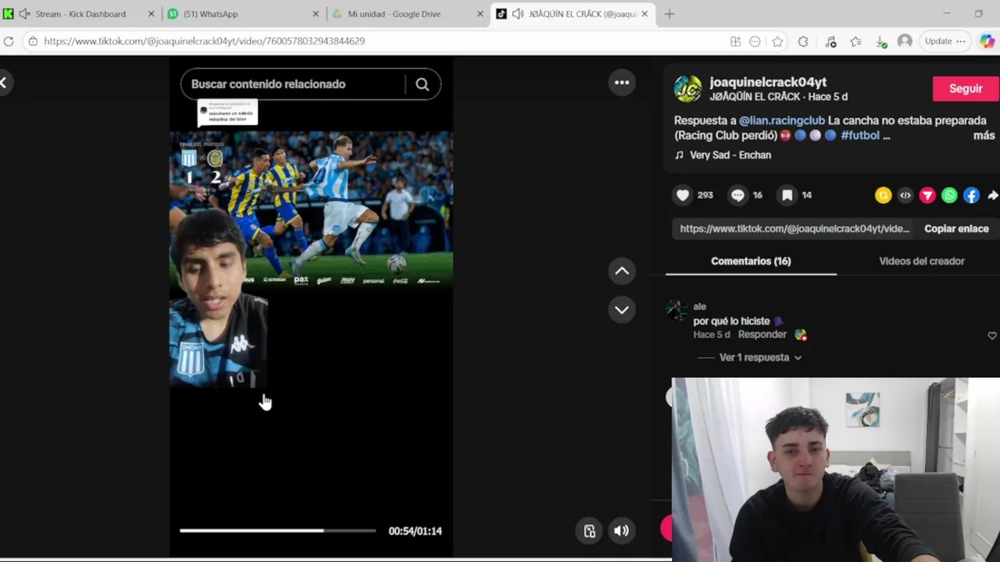This screenshot has width=1000, height=562.
Task: Open commenter ale's avatar
Action: point(677,311)
